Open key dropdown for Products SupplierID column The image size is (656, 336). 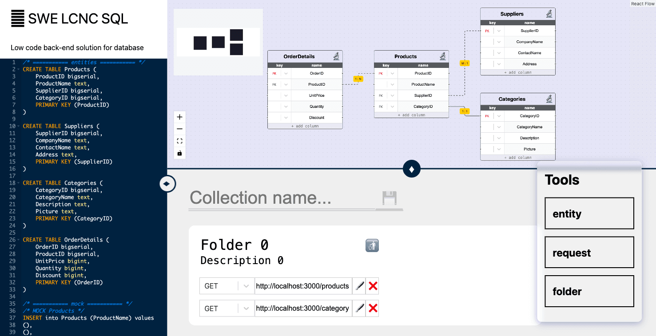[x=393, y=95]
